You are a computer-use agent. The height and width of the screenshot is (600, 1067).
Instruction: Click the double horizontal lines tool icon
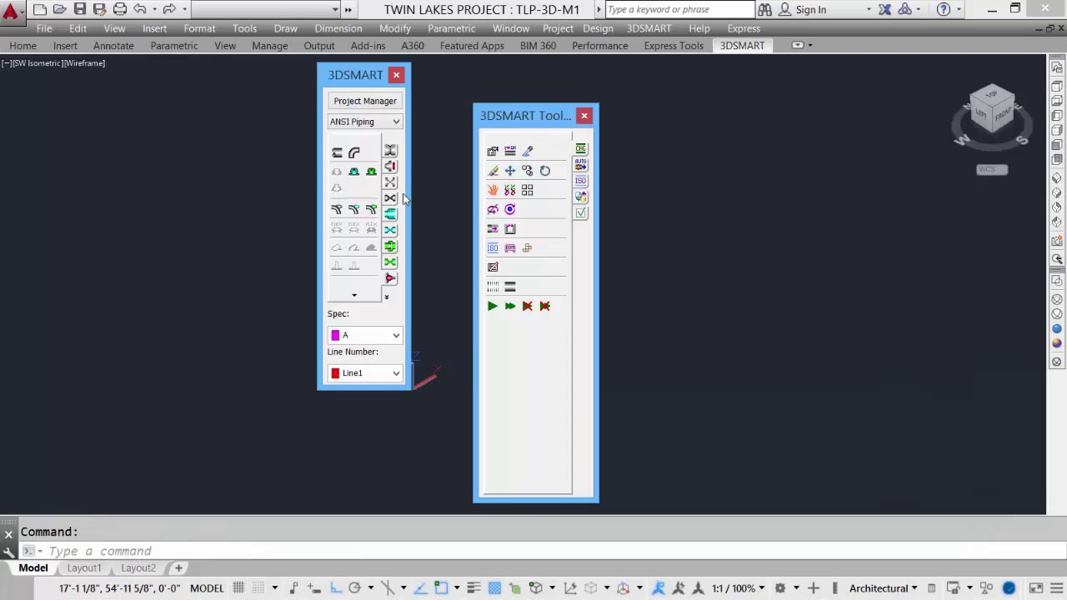coord(510,286)
